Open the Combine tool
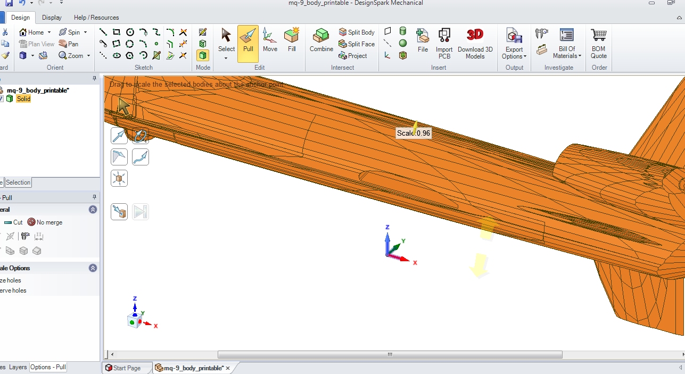Screen dimensions: 685x374 pyautogui.click(x=321, y=40)
